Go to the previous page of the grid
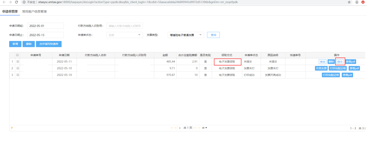This screenshot has height=152, width=367. coord(175,128)
